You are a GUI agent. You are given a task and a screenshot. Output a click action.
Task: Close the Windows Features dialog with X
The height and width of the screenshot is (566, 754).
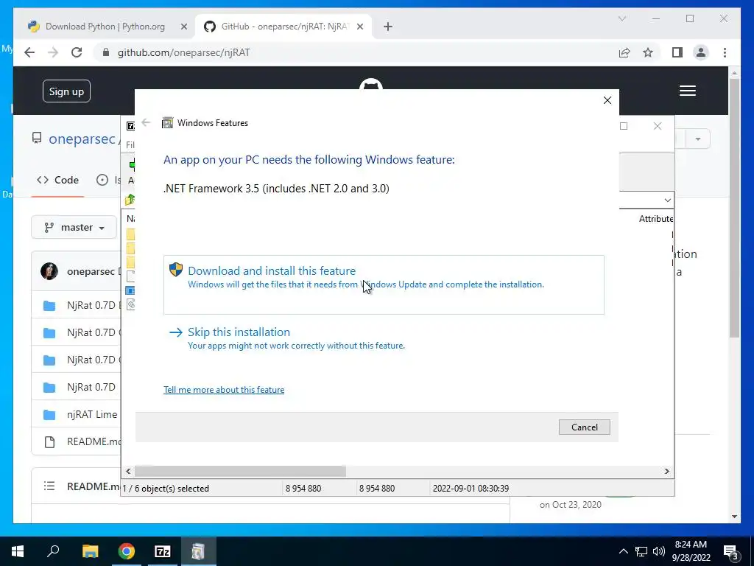[607, 100]
